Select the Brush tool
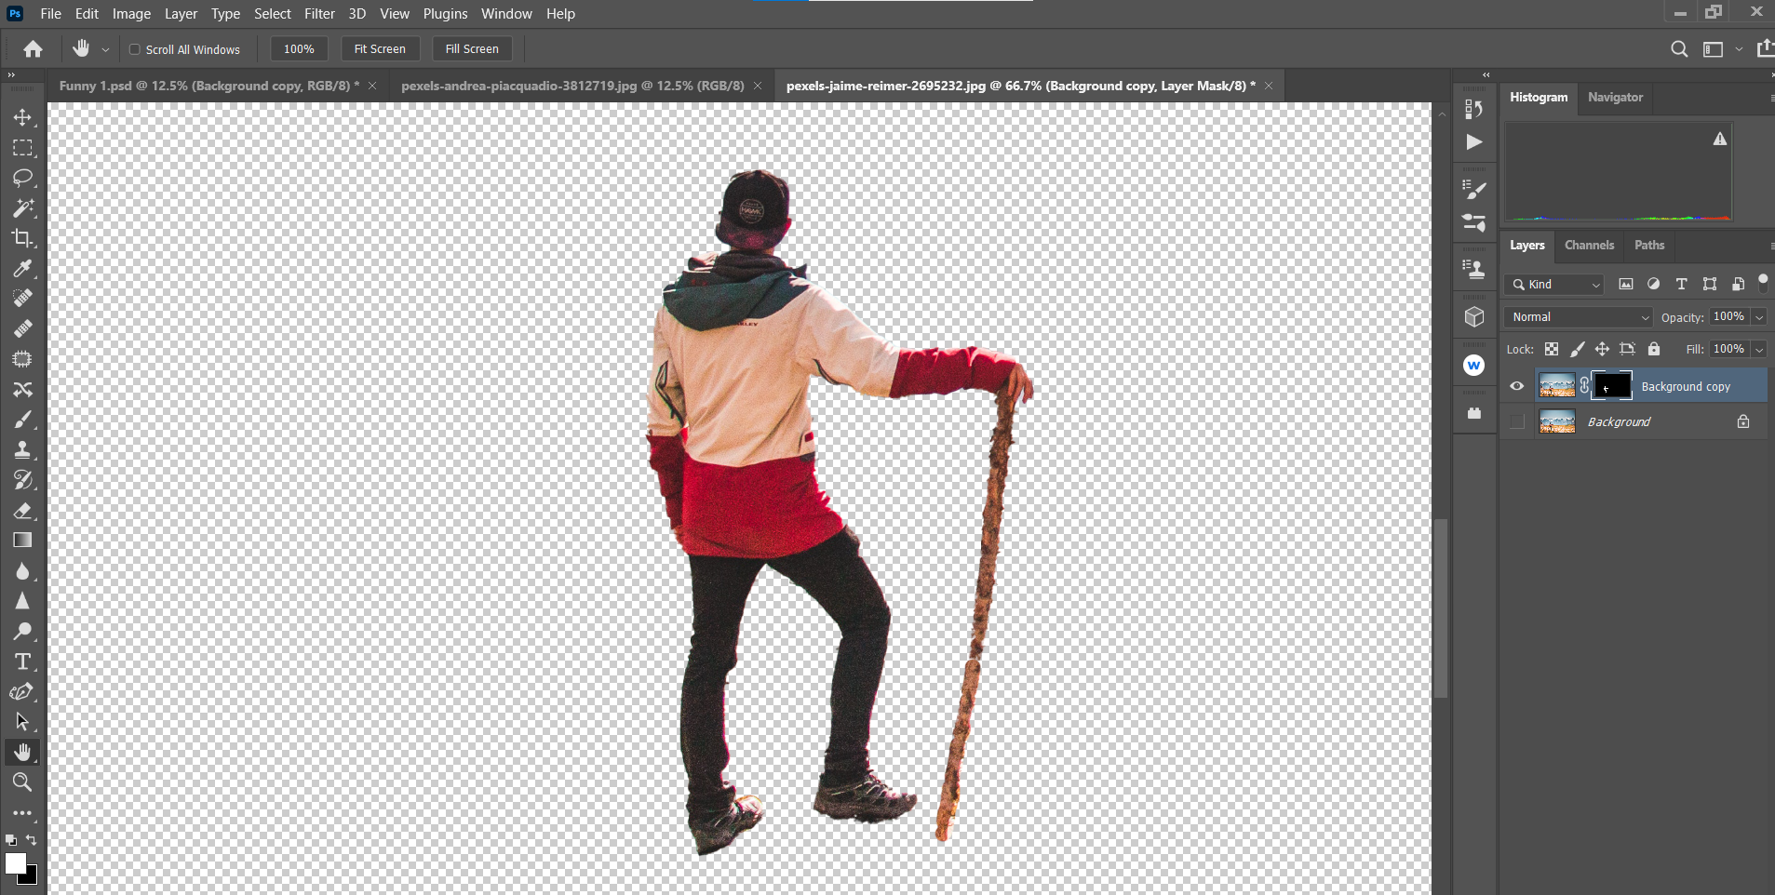The height and width of the screenshot is (895, 1775). pos(23,419)
